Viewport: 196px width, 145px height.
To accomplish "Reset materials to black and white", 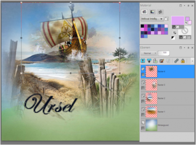I will pyautogui.click(x=173, y=38).
